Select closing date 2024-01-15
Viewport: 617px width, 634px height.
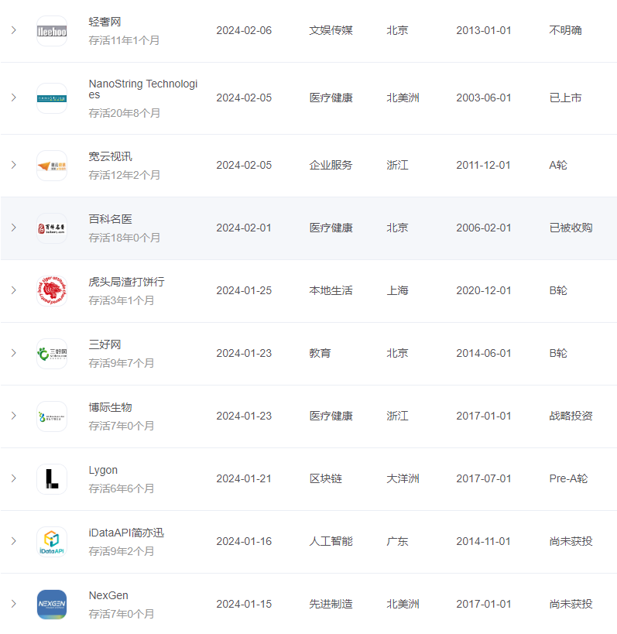pos(244,604)
